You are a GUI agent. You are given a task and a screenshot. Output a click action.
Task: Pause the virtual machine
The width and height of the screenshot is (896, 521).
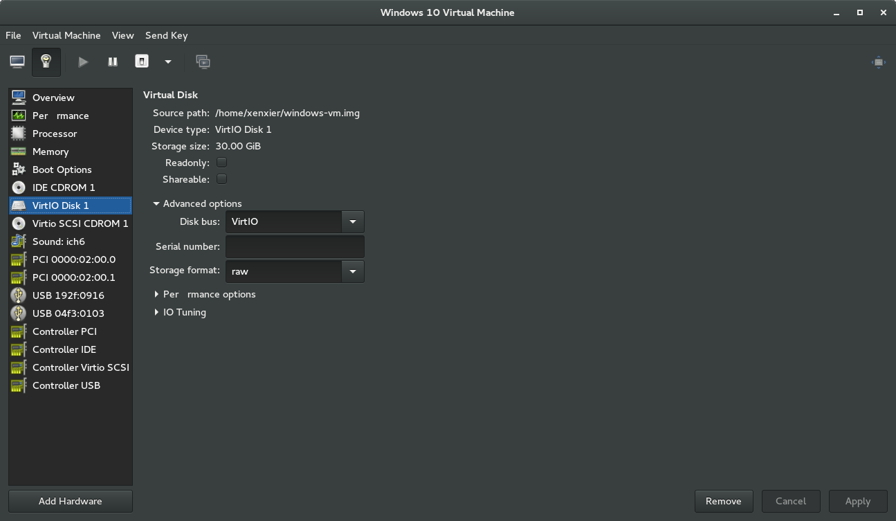click(113, 62)
